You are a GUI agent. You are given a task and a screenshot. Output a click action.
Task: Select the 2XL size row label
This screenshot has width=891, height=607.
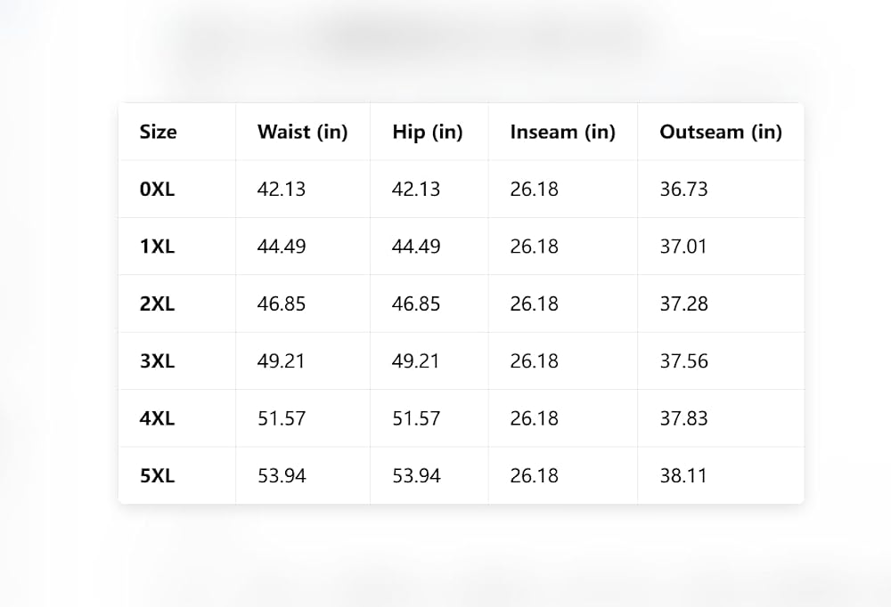coord(158,303)
